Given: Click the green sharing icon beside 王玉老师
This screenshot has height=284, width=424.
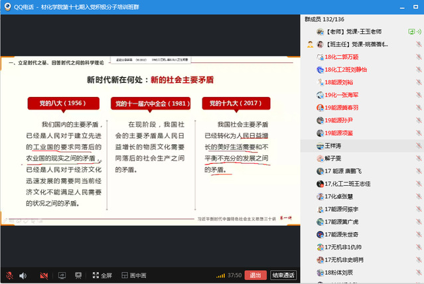Looking at the screenshot, I should pyautogui.click(x=412, y=31).
